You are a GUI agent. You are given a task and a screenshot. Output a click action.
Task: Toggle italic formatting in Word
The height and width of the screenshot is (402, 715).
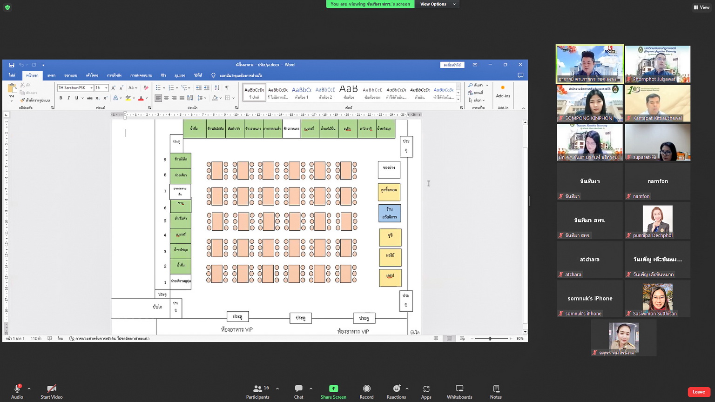click(68, 98)
